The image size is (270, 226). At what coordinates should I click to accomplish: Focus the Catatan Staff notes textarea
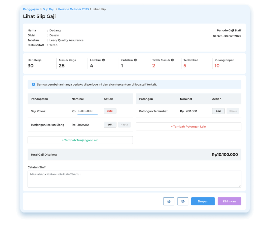point(134,179)
